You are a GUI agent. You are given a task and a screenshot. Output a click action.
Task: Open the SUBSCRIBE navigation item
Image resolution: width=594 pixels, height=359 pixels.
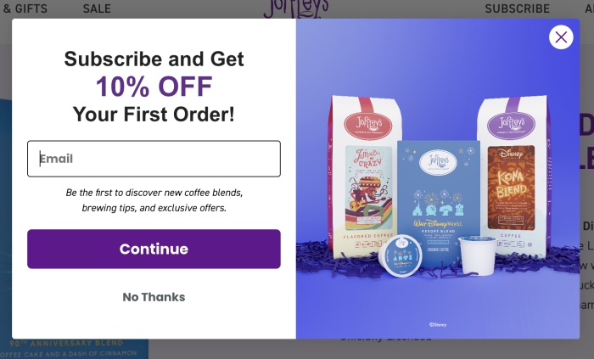pyautogui.click(x=517, y=8)
